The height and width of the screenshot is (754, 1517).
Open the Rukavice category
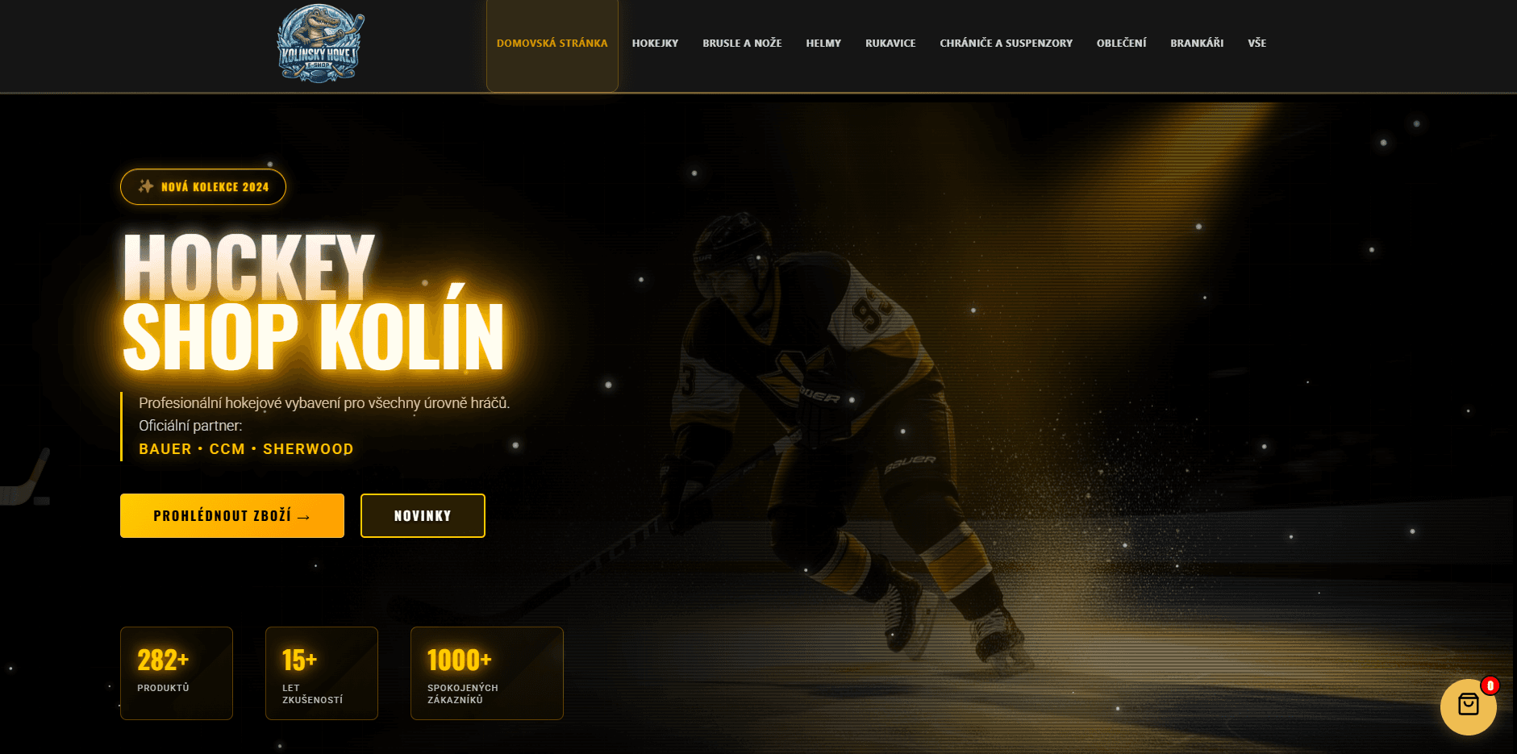890,44
